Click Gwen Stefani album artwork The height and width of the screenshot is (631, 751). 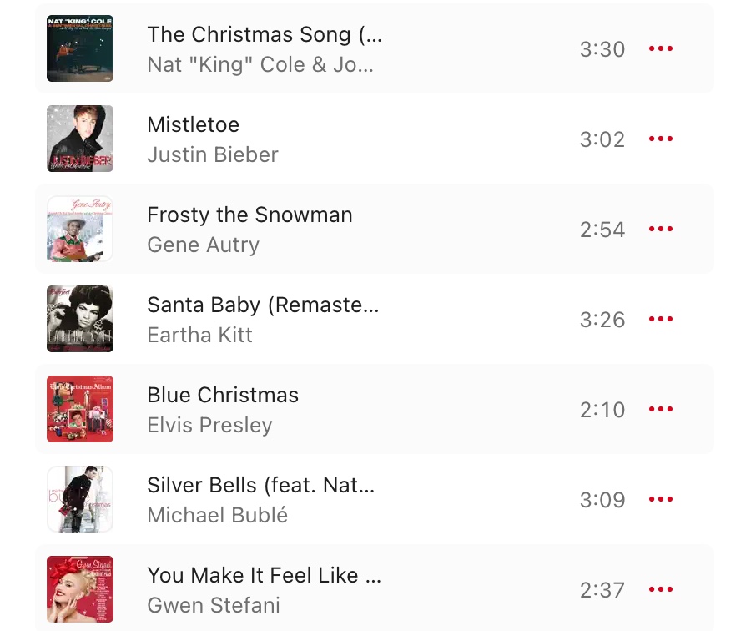pos(80,588)
